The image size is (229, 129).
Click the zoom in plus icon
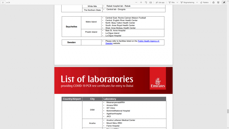coord(141,2)
